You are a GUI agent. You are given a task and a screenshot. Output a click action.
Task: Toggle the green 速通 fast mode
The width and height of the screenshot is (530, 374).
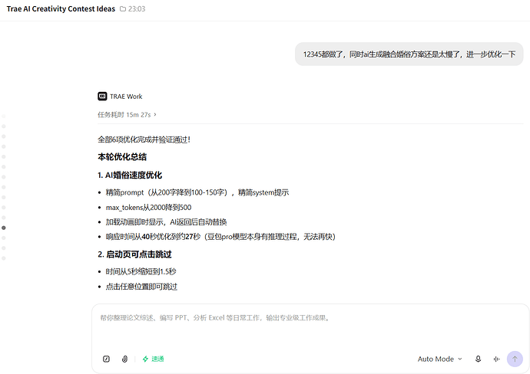(x=153, y=359)
